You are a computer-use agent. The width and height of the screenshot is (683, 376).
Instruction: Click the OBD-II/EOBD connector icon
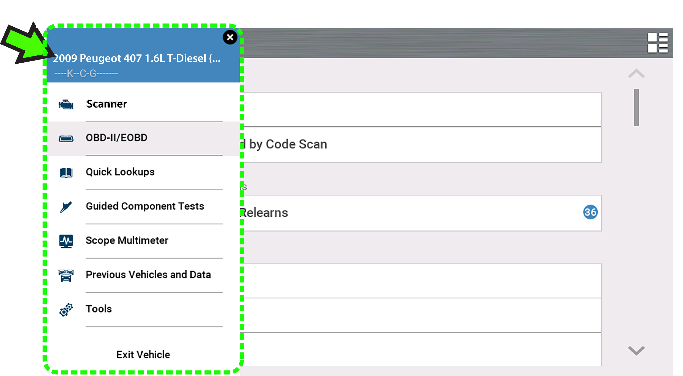point(66,138)
